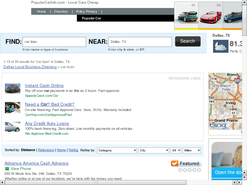Image resolution: width=247 pixels, height=185 pixels.
Task: Sort results by Rating
Action: (73, 150)
